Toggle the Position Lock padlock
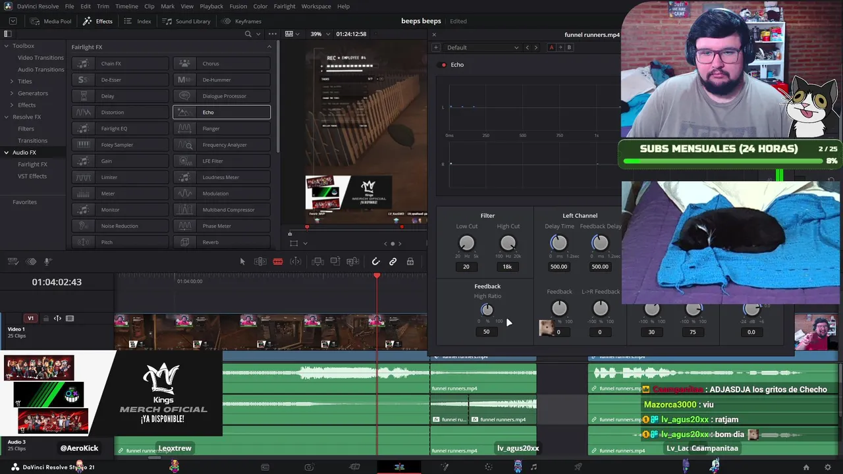 point(410,261)
